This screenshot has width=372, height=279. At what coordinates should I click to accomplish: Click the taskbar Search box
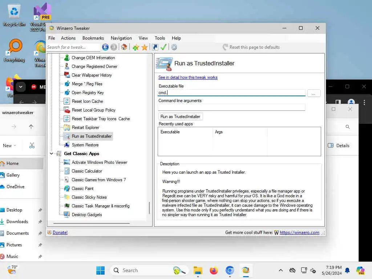[x=149, y=270]
